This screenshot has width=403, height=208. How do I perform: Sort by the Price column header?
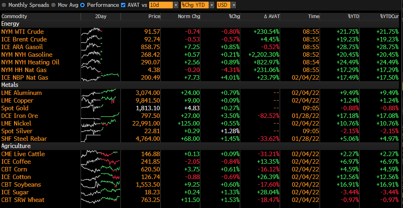(x=154, y=16)
